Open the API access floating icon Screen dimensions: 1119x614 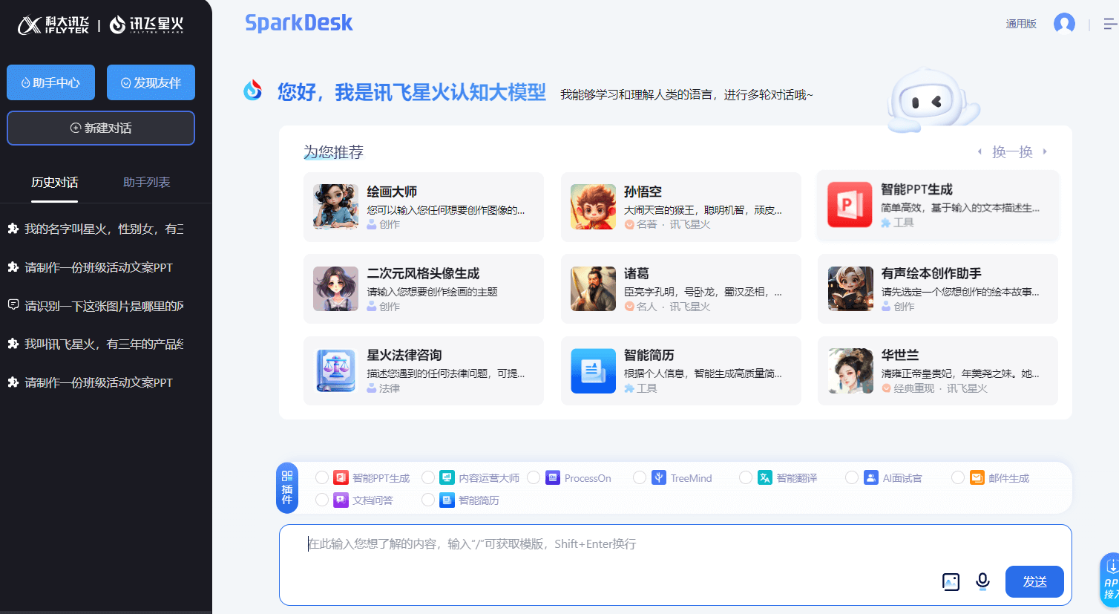point(1110,579)
